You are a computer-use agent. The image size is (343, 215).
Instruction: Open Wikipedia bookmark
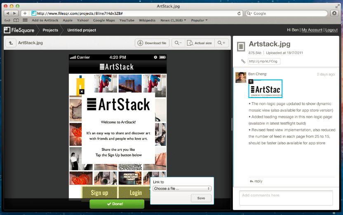[x=147, y=20]
